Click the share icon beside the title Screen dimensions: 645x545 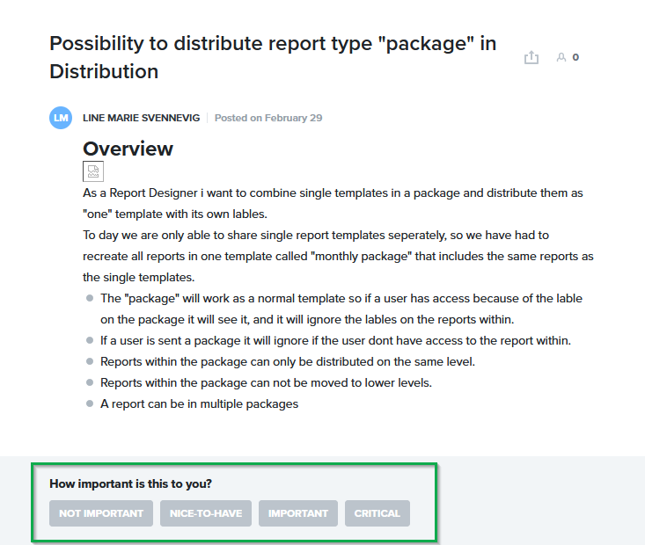(x=531, y=57)
